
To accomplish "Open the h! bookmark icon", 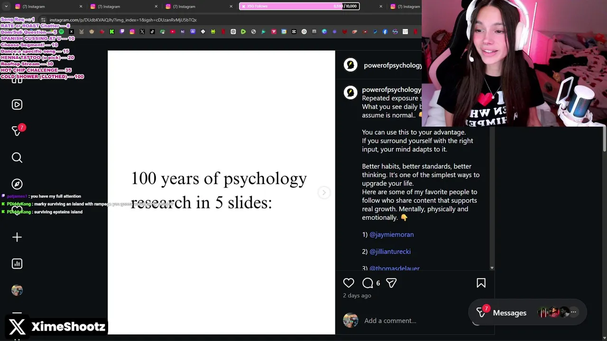I will tap(183, 32).
